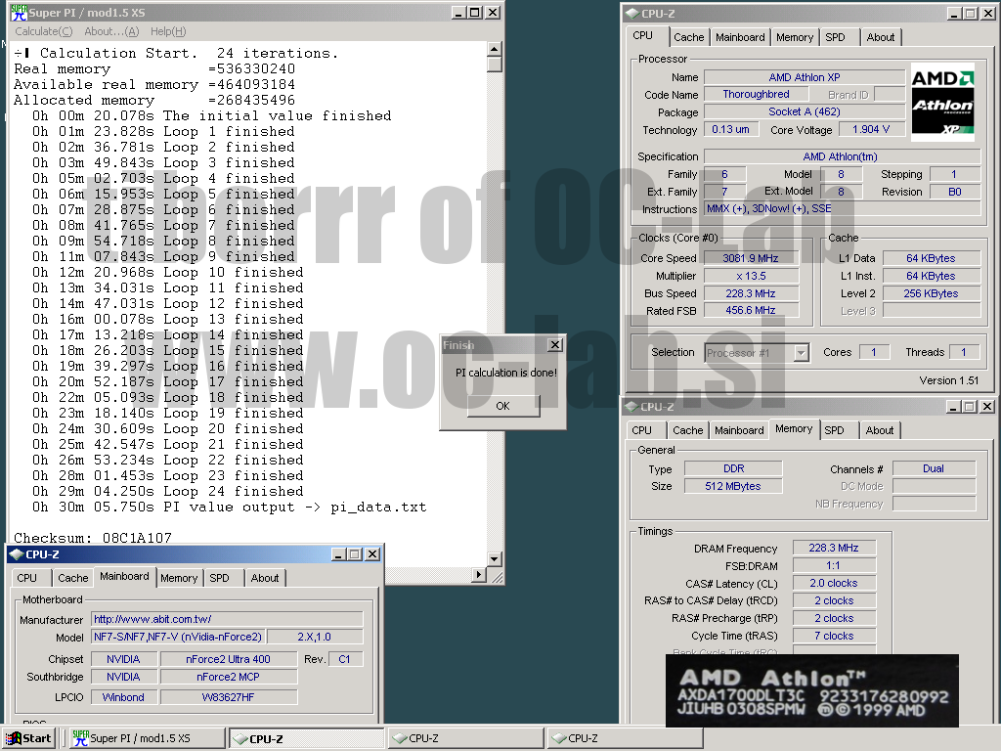Switch to Mainboard tab in top CPU-Z window

pos(740,37)
